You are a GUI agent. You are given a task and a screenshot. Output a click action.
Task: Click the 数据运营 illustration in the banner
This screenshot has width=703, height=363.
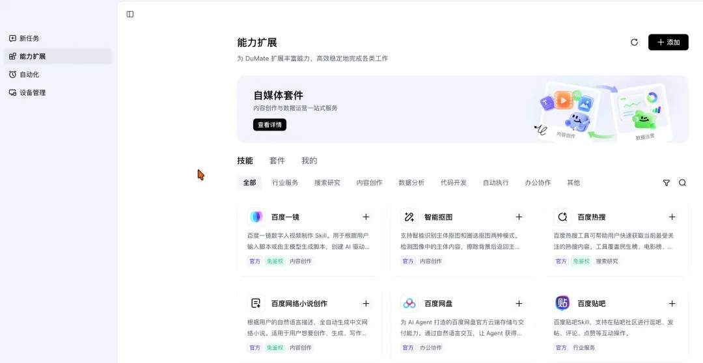[642, 112]
